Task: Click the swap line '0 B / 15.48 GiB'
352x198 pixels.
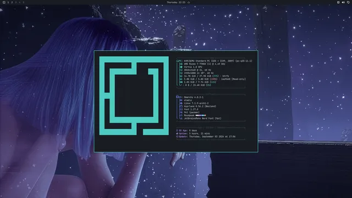Action: pos(195,85)
